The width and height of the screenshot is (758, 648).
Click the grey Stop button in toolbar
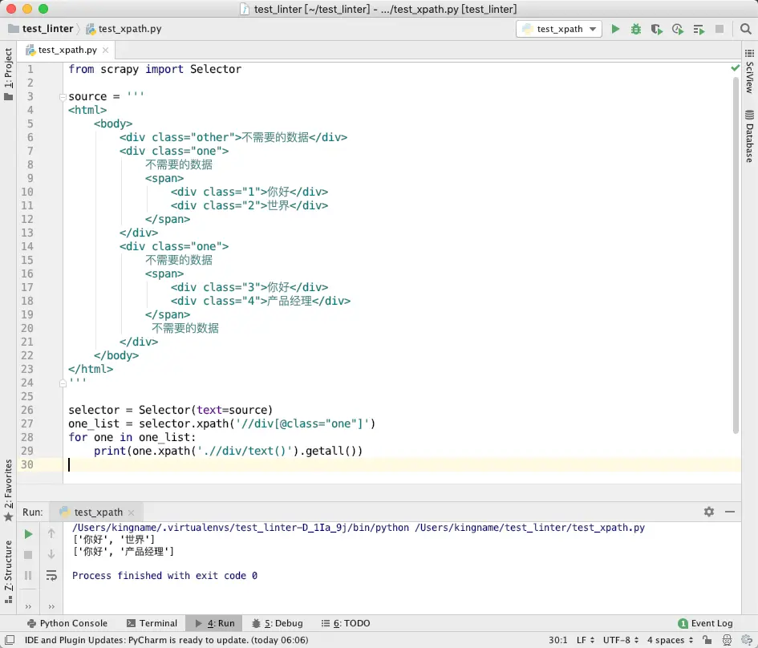click(719, 29)
